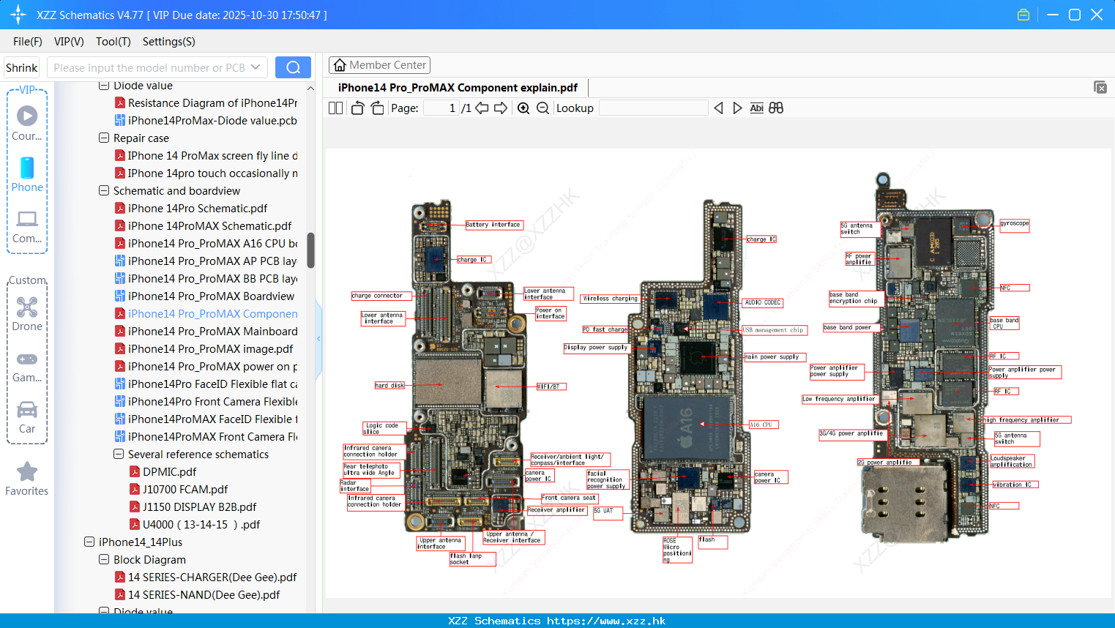Find next lookup match triangle
1115x628 pixels.
[737, 108]
